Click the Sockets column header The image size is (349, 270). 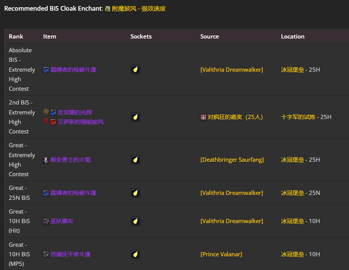[141, 37]
